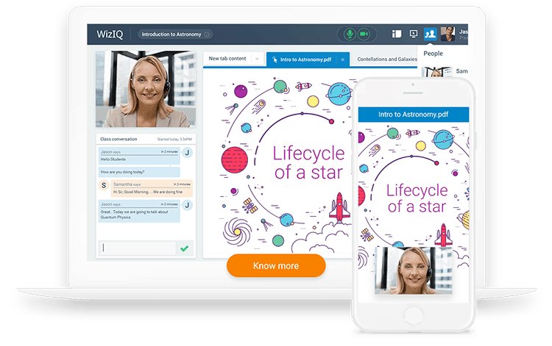The height and width of the screenshot is (346, 552).
Task: Open the info side panel icon
Action: (x=397, y=34)
